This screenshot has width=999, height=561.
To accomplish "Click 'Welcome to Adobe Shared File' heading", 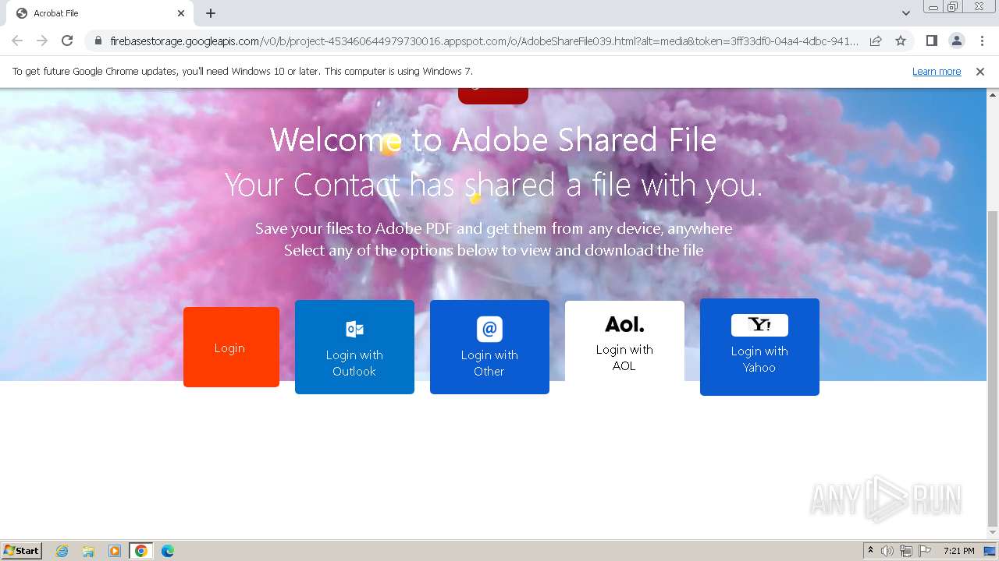I will (x=493, y=140).
